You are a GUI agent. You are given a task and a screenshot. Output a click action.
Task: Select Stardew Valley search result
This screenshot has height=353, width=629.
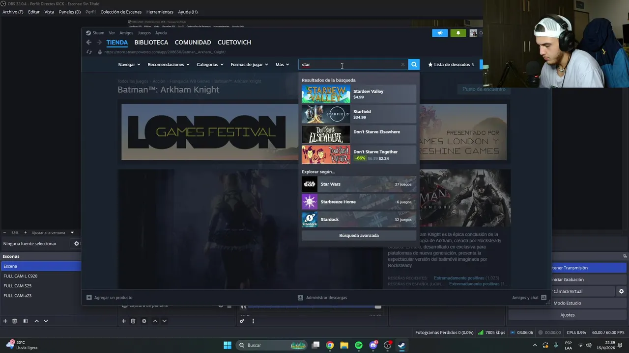point(359,94)
